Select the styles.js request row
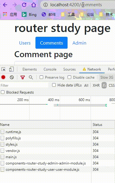The image size is (115, 183). pyautogui.click(x=57, y=144)
